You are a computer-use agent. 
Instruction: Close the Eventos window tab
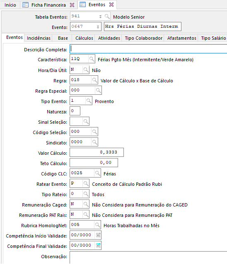click(111, 5)
